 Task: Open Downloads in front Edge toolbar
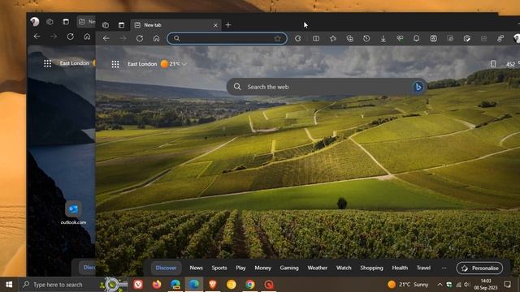pyautogui.click(x=383, y=39)
